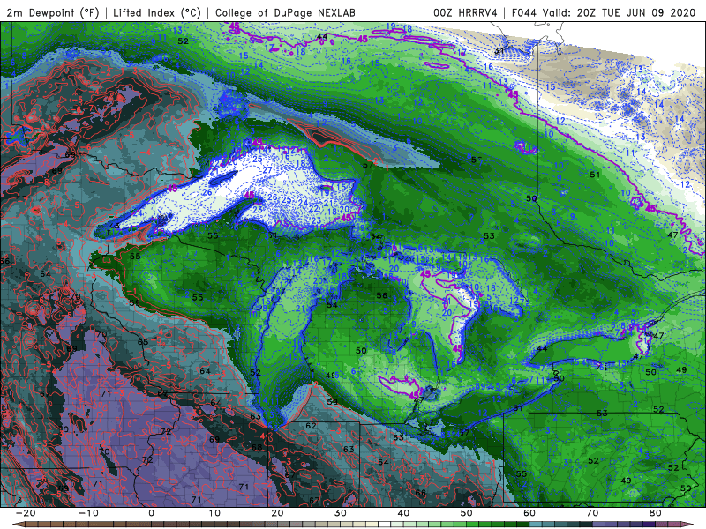Click the '2m Dewpoint (°F)' title text

tap(52, 13)
